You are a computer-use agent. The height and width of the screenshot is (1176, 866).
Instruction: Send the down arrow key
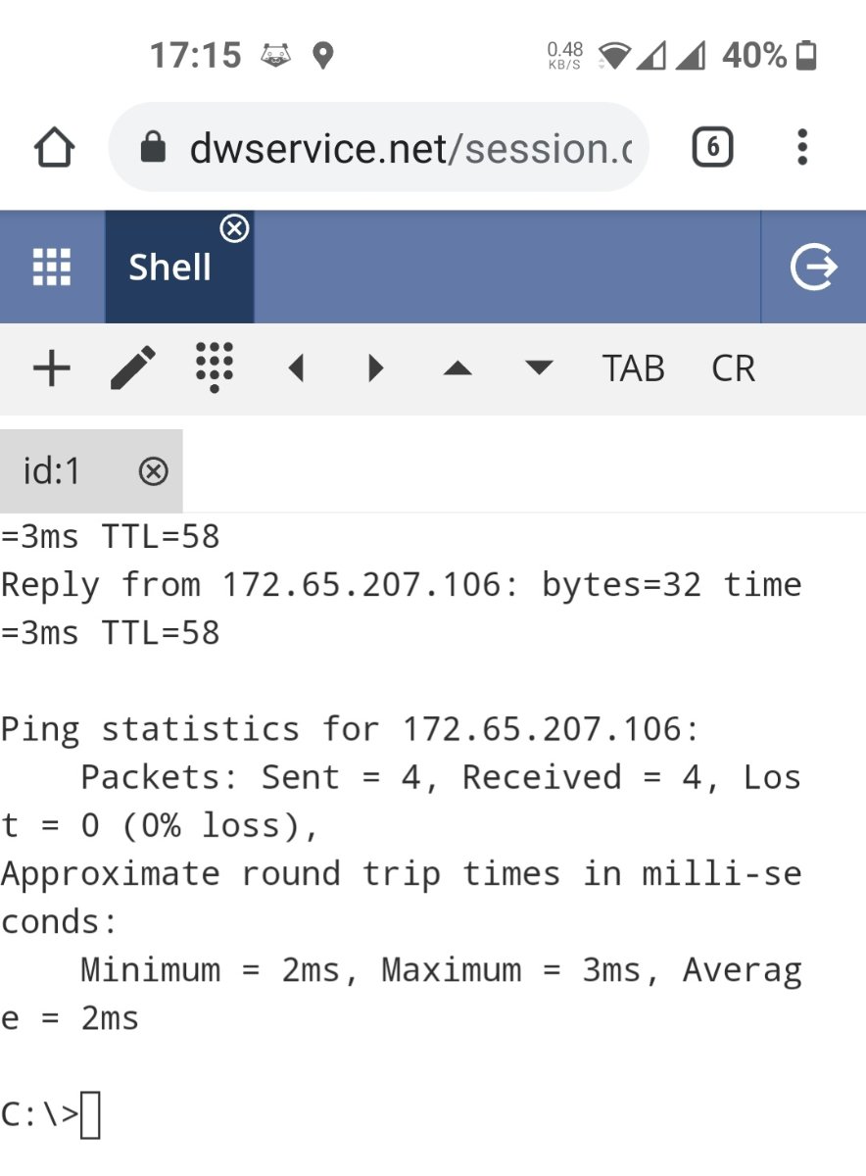click(539, 368)
